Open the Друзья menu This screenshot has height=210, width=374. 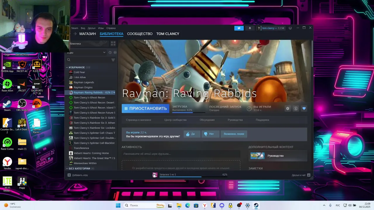(x=91, y=28)
